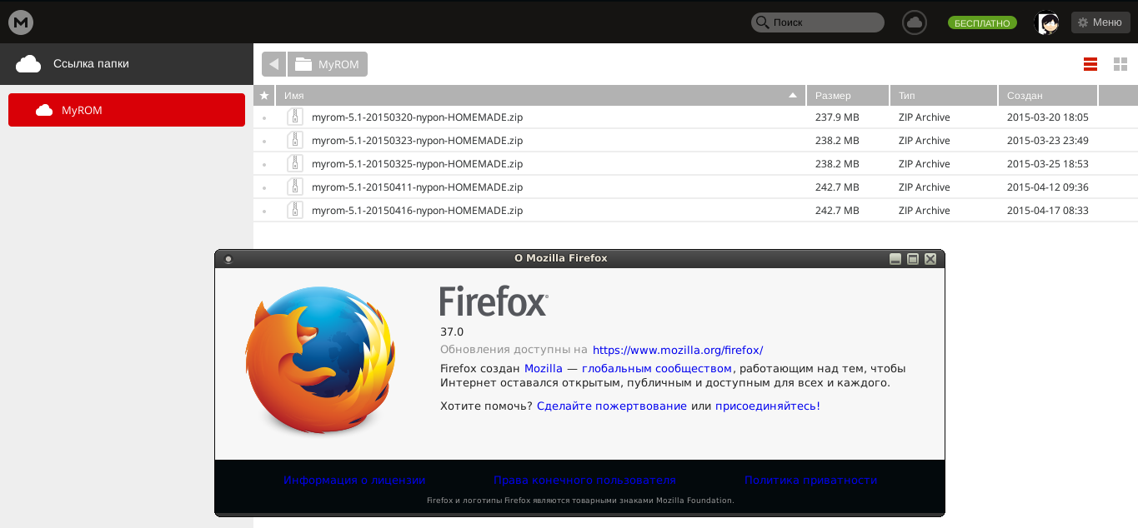Open the cloud drive icon in header
1138x528 pixels.
915,22
